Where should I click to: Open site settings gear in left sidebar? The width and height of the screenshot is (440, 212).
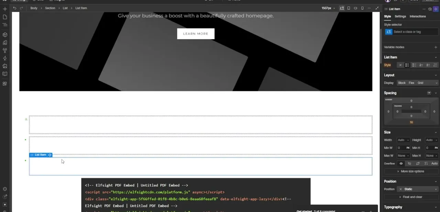5,189
